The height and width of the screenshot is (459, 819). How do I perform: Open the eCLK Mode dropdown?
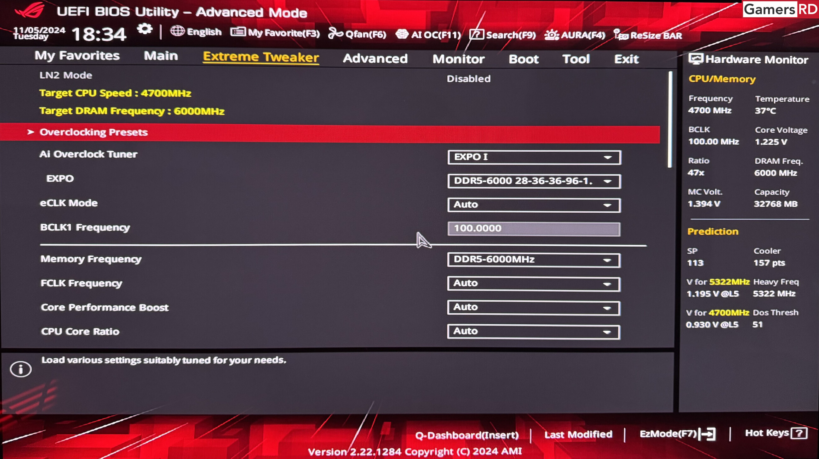click(534, 205)
